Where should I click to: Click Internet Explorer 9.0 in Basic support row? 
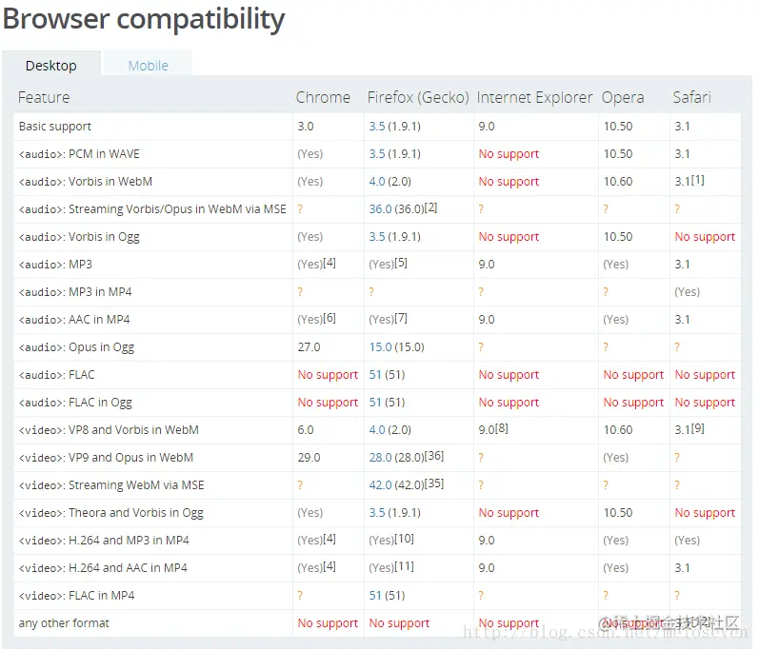[487, 127]
